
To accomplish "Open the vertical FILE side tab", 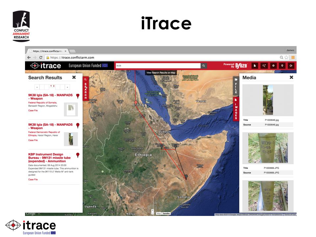I will pos(236,86).
